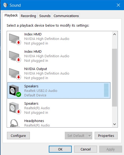Viewport: 124px width, 155px height.
Task: Confirm with the OK button
Action: pyautogui.click(x=60, y=149)
